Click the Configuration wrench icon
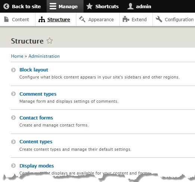195x182 pixels. (x=159, y=19)
